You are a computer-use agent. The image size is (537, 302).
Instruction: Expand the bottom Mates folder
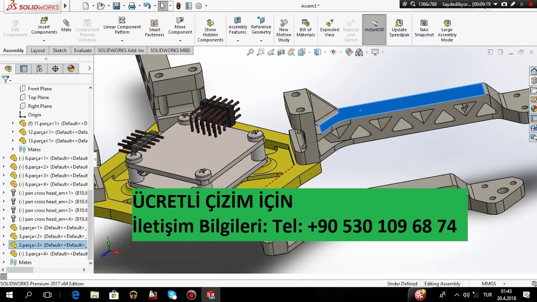point(4,262)
